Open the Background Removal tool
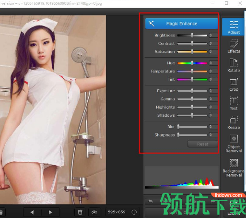 [x=234, y=168]
